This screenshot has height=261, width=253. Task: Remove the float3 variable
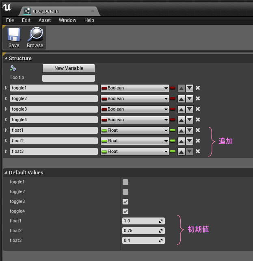[198, 151]
